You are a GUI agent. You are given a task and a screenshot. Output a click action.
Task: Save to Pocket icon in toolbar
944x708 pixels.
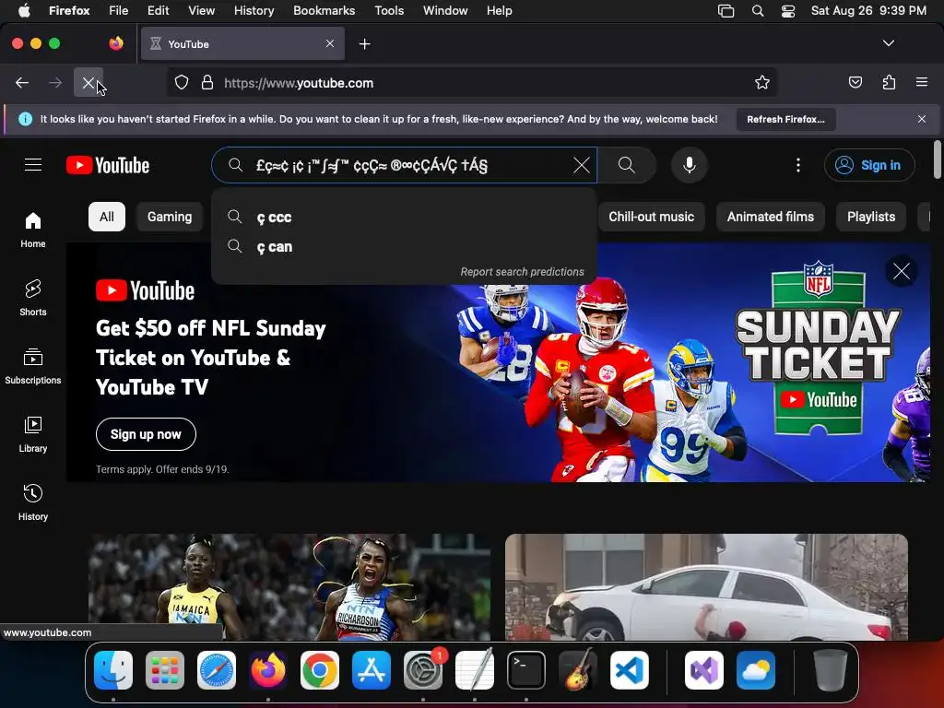855,82
